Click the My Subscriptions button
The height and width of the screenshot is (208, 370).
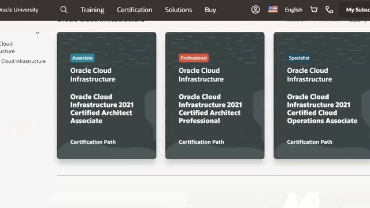click(355, 10)
